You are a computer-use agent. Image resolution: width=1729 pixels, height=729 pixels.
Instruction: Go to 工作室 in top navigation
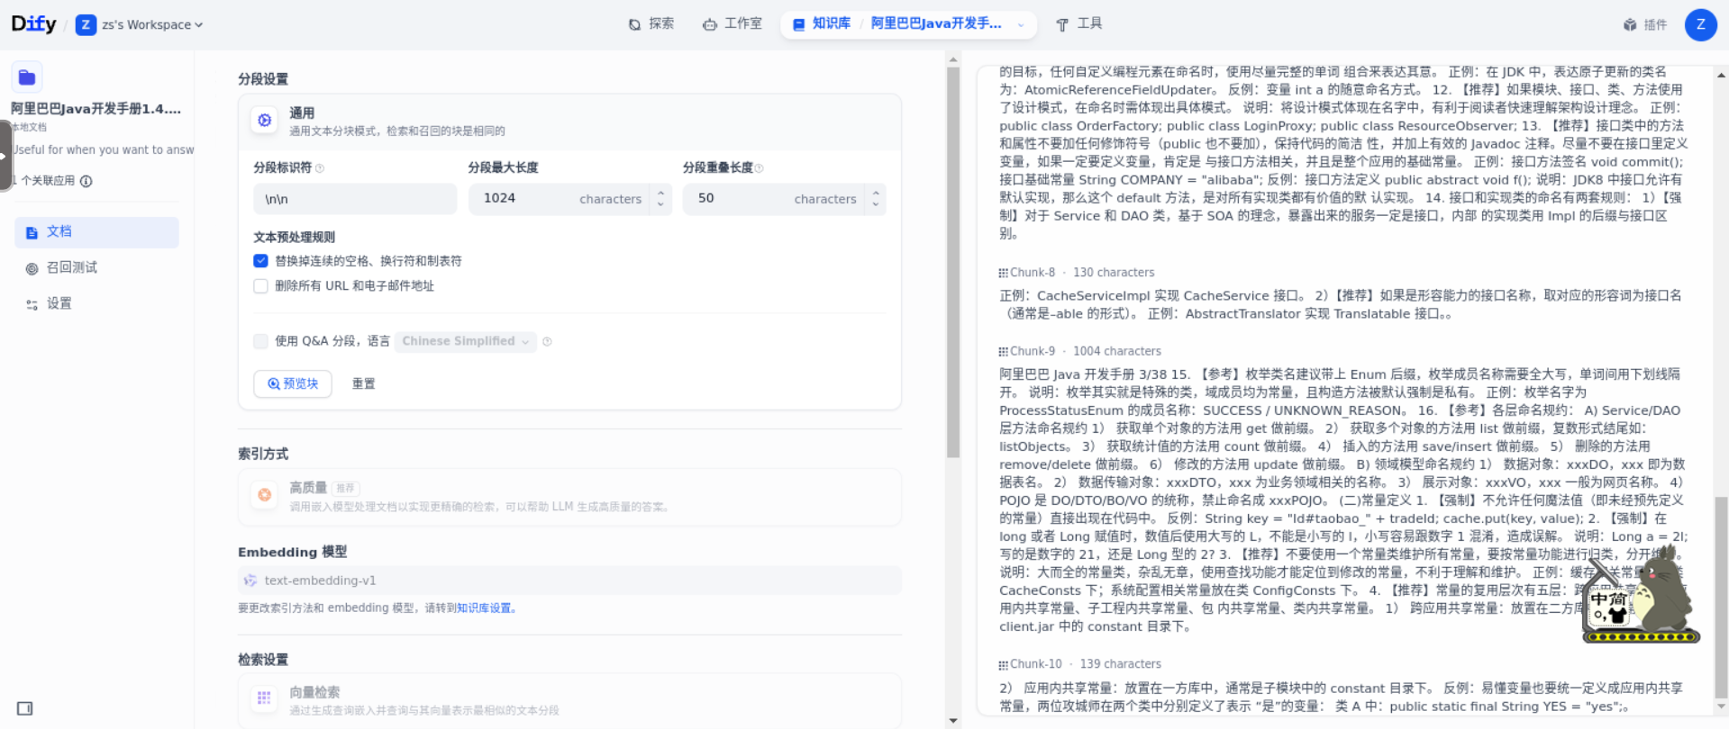point(733,24)
